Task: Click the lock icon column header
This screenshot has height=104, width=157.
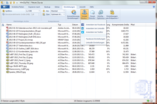Action: click(x=3, y=25)
